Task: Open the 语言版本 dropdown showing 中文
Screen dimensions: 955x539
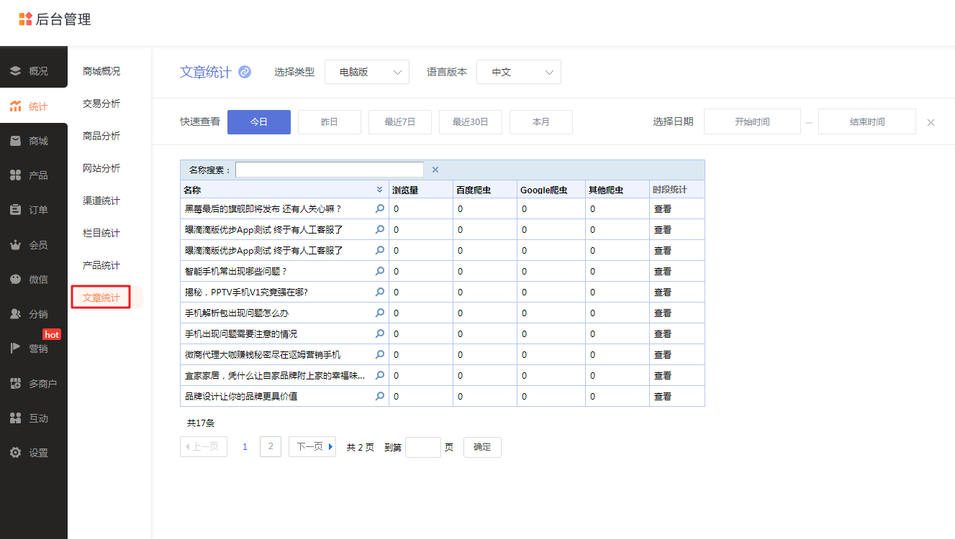Action: (x=519, y=72)
